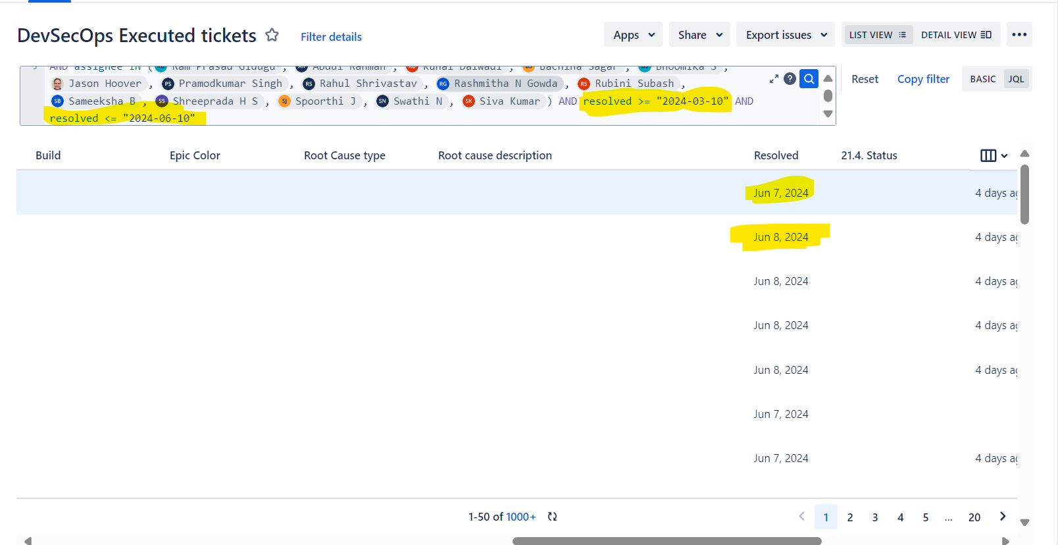Go to results page 20
The image size is (1058, 545).
[x=974, y=517]
